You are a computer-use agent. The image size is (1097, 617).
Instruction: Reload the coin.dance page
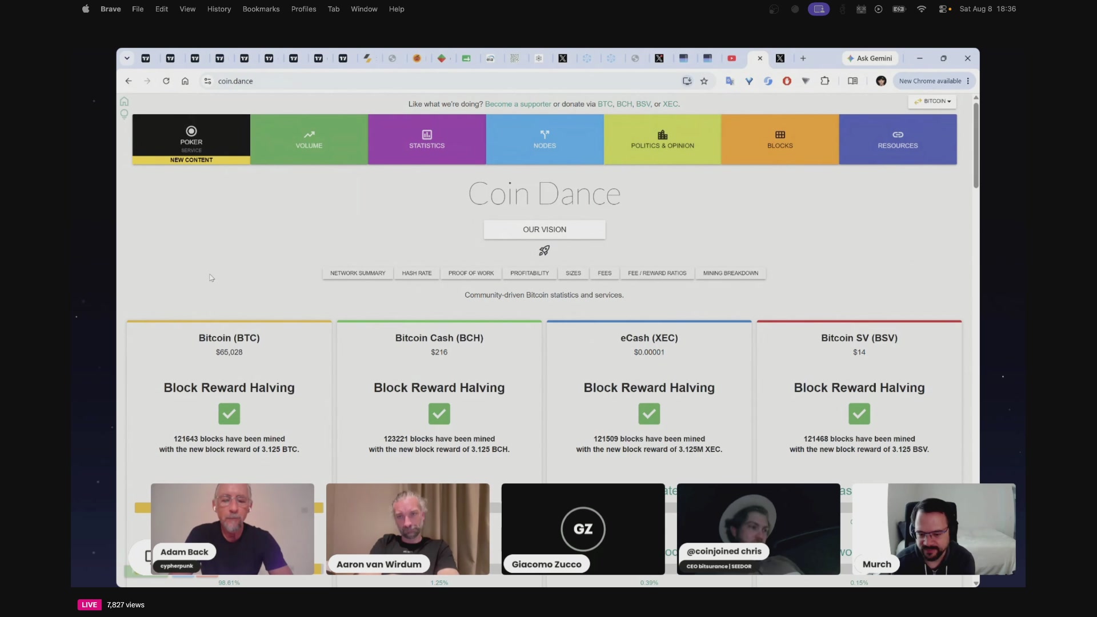[x=166, y=81]
